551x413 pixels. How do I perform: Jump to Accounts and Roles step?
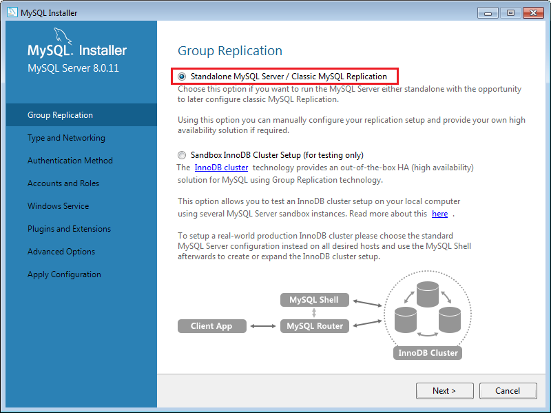coord(63,183)
